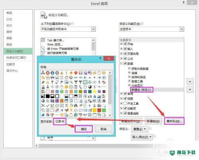Viewport: 199px width, 160px height.
Task: Pick the orange shield symbol
Action: coord(76,73)
